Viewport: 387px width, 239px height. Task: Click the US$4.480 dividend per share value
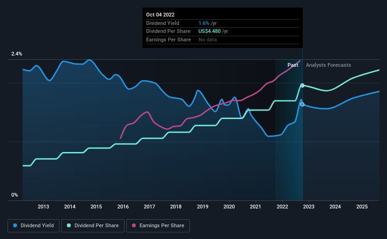point(210,32)
